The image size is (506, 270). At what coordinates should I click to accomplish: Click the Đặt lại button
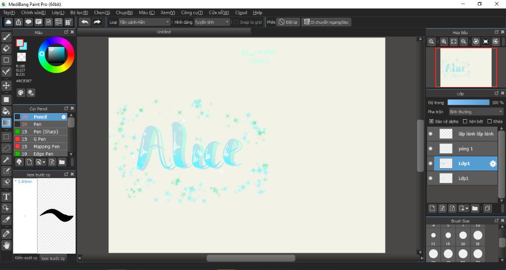click(x=288, y=22)
